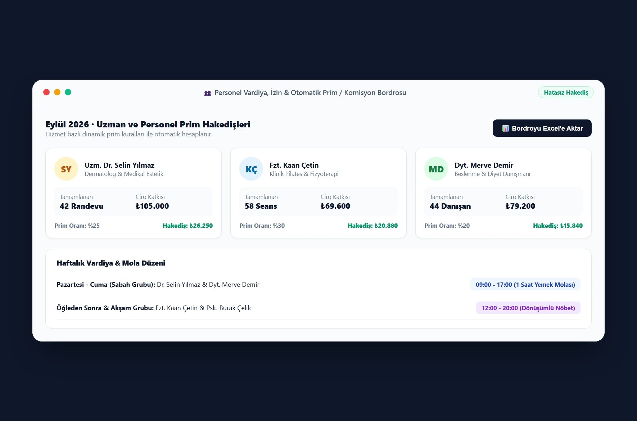Click the 44 Danışan completed value
The image size is (637, 421).
point(450,206)
